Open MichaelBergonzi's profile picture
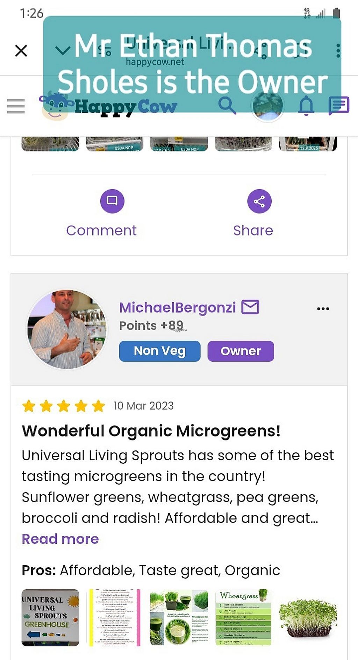The image size is (358, 660). click(67, 329)
